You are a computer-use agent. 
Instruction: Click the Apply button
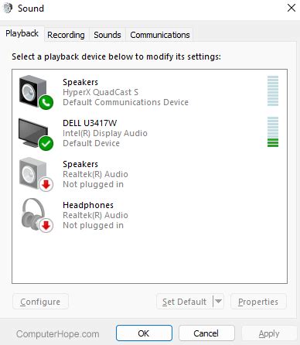269,333
